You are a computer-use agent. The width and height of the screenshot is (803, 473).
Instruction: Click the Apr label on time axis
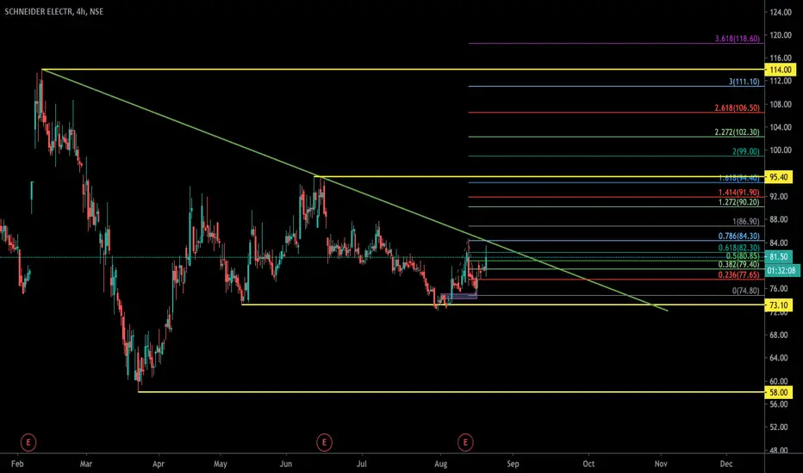point(159,464)
